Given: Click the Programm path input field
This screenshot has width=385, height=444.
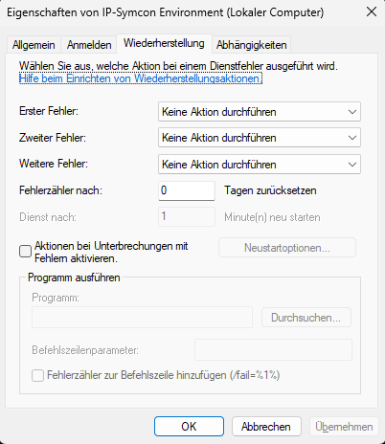Looking at the screenshot, I should point(142,317).
